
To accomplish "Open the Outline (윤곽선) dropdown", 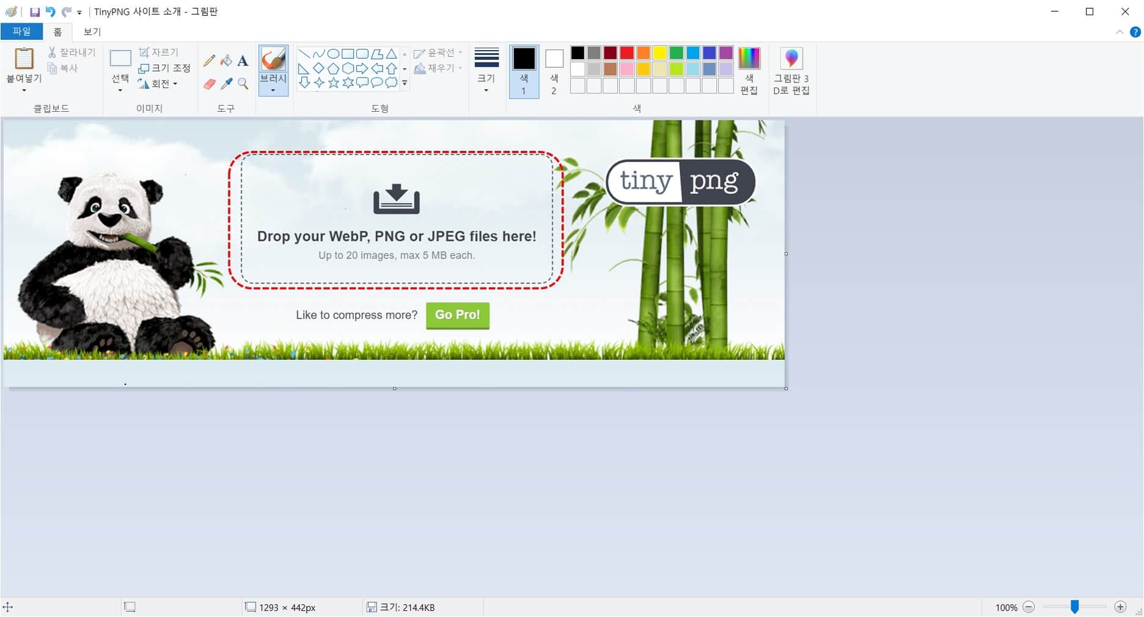I will (x=438, y=53).
